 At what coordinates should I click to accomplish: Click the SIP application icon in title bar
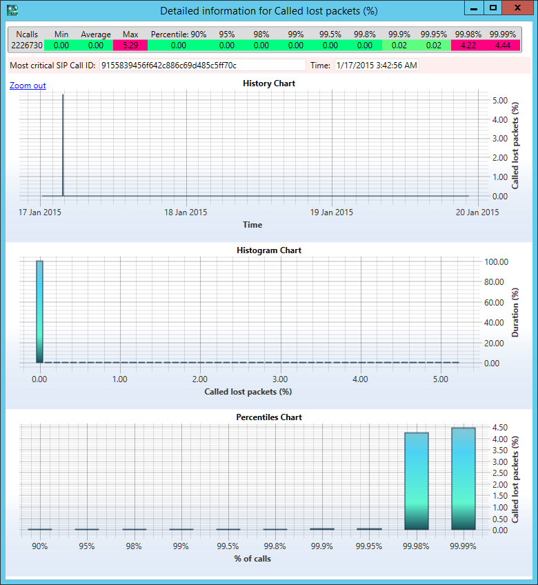[x=12, y=10]
